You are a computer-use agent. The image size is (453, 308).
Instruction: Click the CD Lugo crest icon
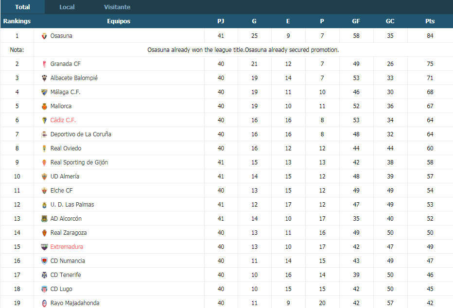tap(44, 289)
